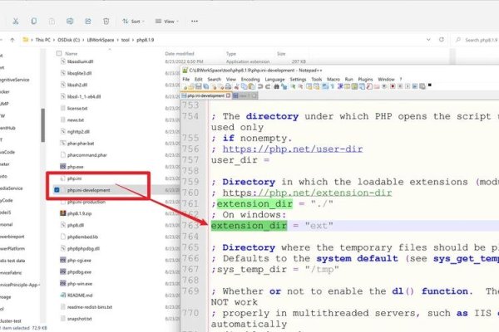Open the three-dots See more menu in Explorer

pos(195,22)
